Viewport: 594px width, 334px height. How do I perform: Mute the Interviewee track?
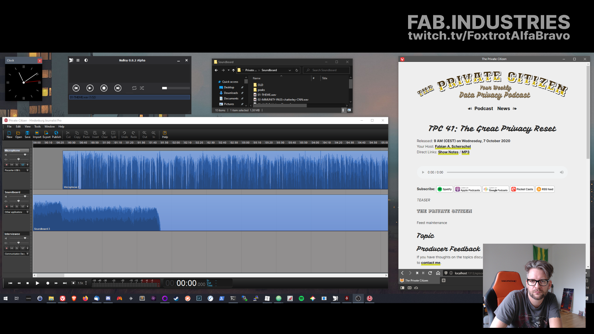[12, 248]
